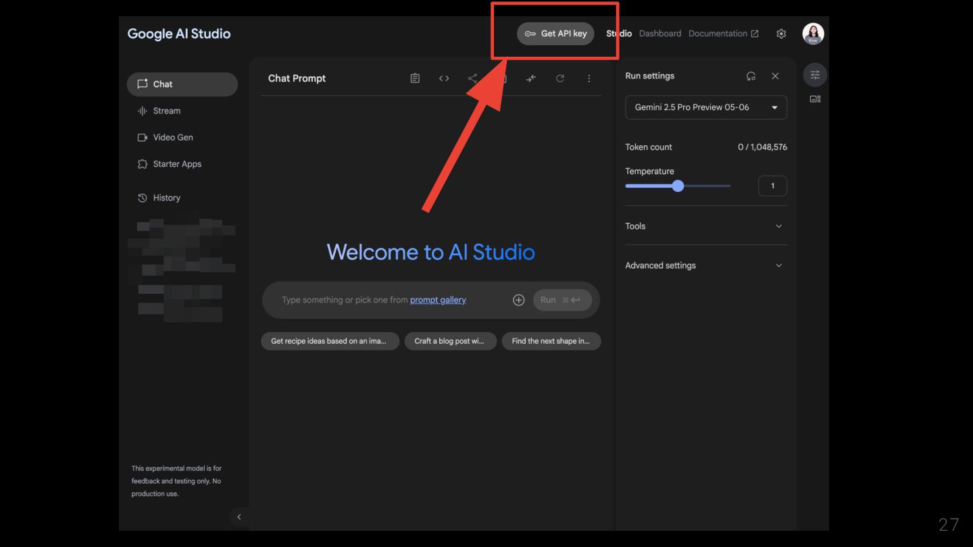Click the Get code icon
The width and height of the screenshot is (973, 547).
444,78
